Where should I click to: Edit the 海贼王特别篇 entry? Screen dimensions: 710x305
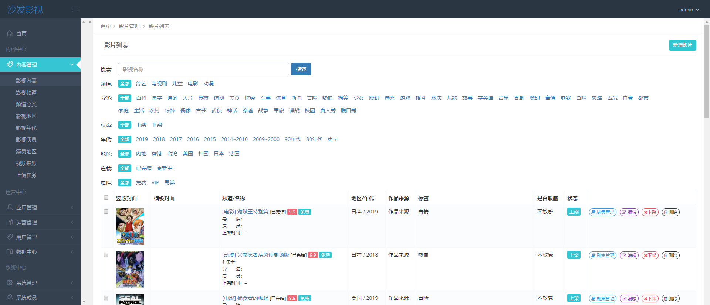[x=629, y=212]
